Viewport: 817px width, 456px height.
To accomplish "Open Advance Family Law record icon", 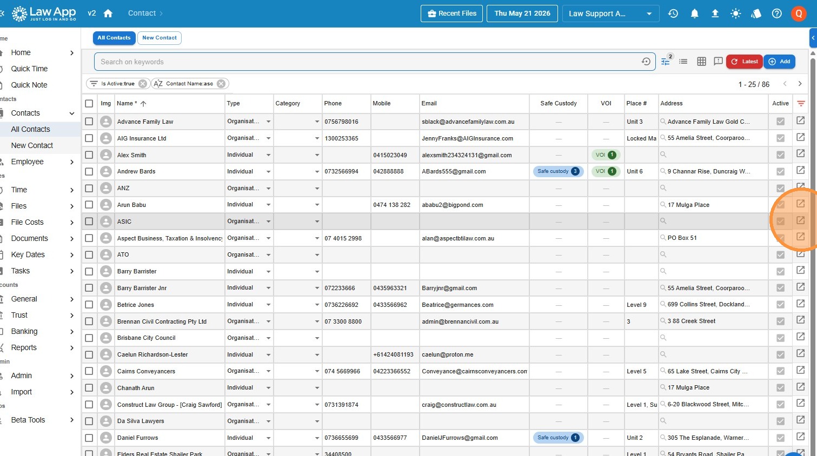I will [801, 121].
